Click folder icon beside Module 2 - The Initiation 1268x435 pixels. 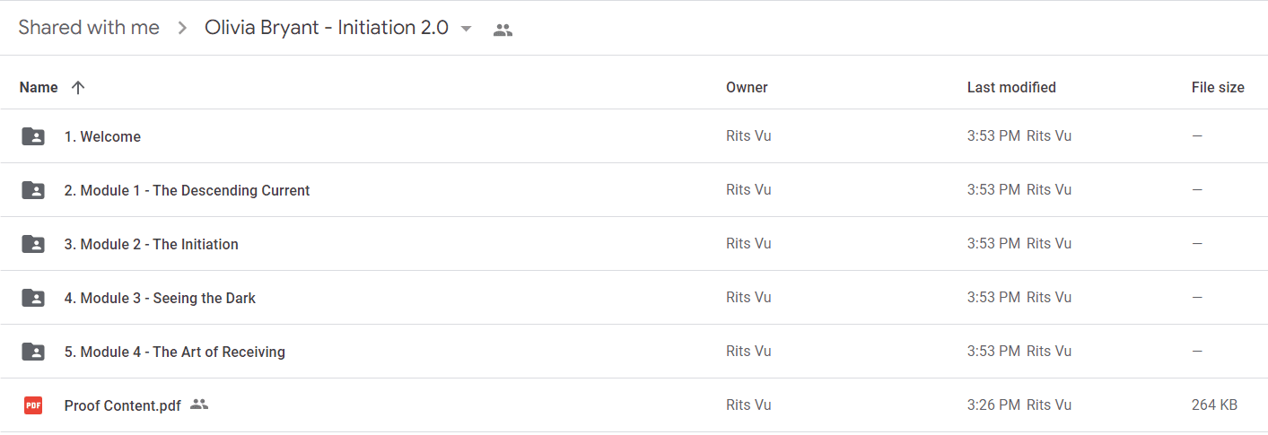33,244
